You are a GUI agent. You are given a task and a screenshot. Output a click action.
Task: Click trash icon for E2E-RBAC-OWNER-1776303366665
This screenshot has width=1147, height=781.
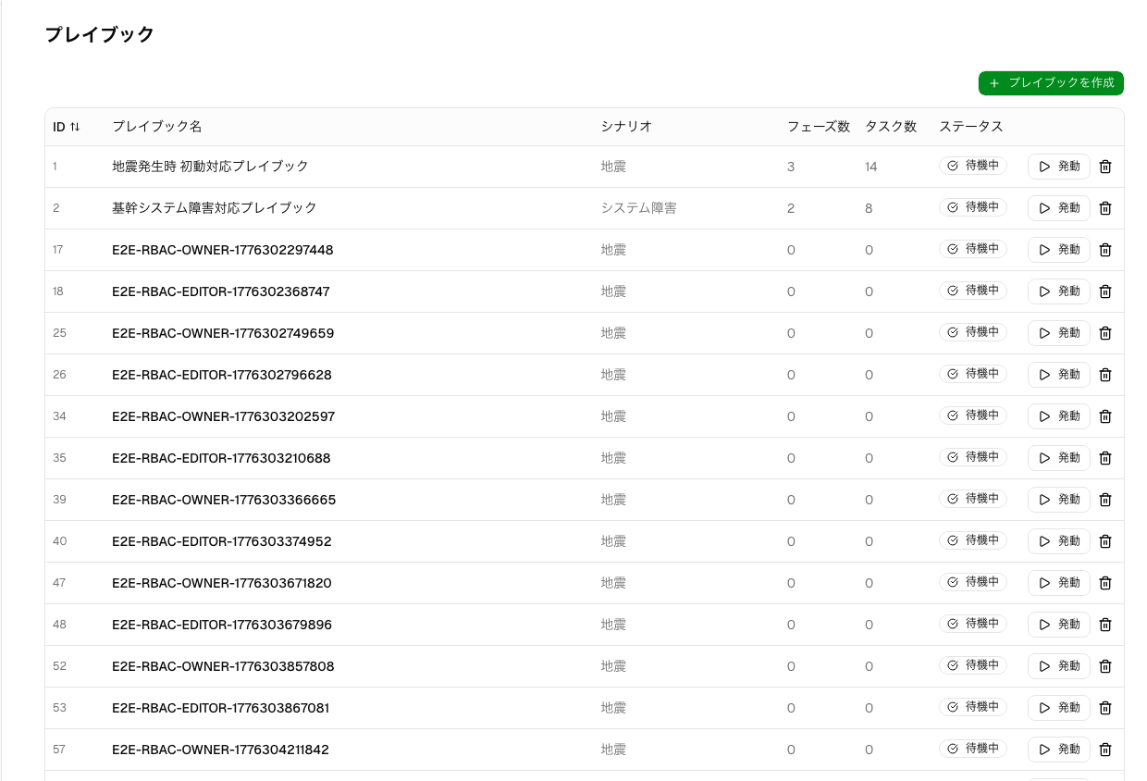1105,500
